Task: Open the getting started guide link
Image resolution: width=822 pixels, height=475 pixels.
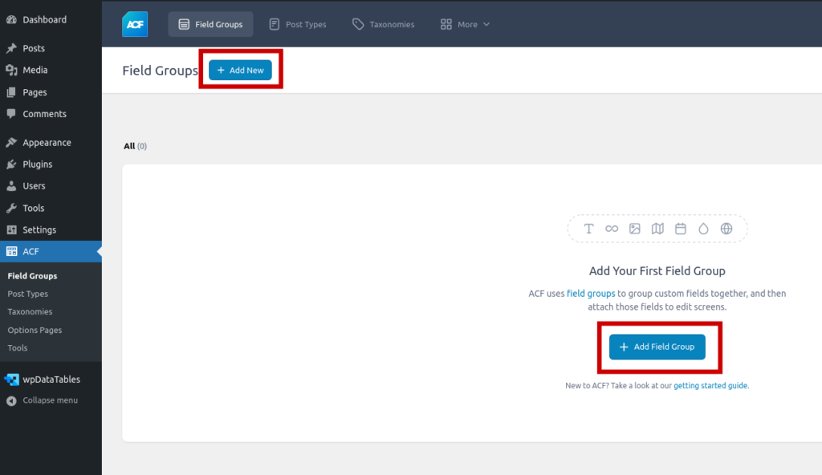Action: (710, 386)
